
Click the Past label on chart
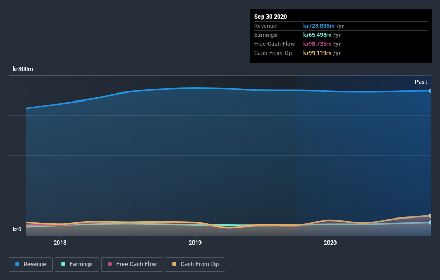coord(421,82)
